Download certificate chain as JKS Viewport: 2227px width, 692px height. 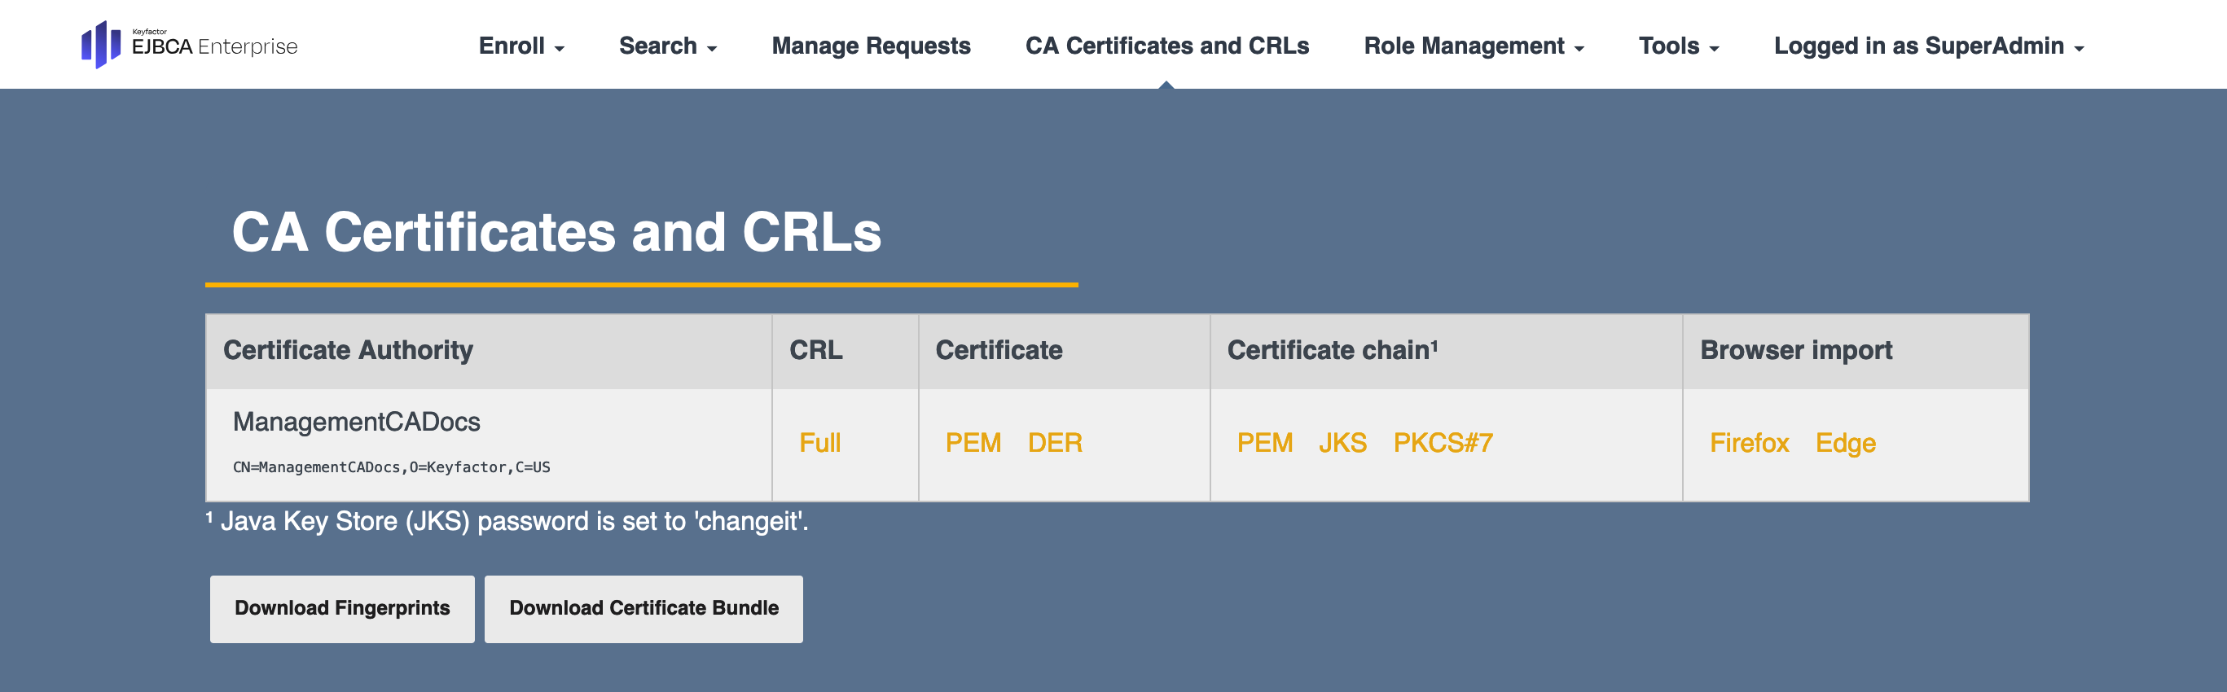[1342, 443]
